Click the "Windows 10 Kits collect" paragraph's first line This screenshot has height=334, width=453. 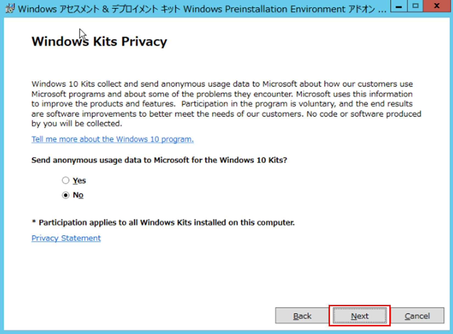point(222,84)
